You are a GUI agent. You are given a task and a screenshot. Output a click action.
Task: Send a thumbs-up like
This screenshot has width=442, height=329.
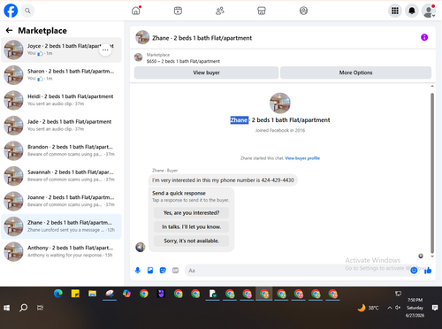tap(428, 270)
